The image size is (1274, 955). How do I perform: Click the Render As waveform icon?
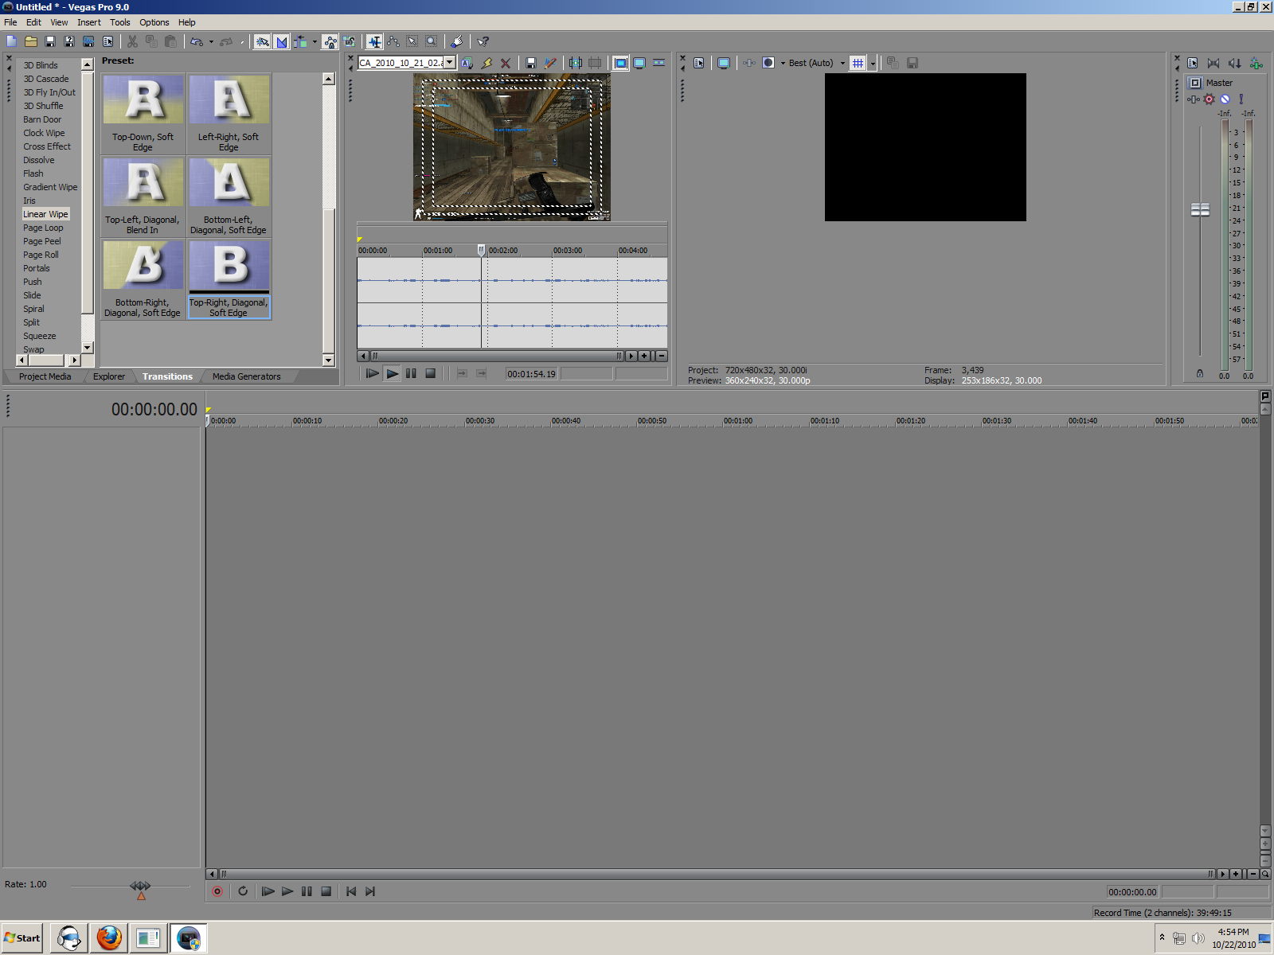pyautogui.click(x=88, y=41)
